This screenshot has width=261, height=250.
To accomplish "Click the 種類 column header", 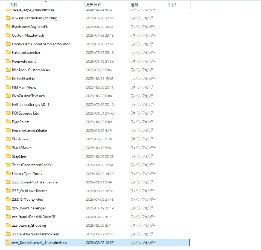I will pos(135,5).
